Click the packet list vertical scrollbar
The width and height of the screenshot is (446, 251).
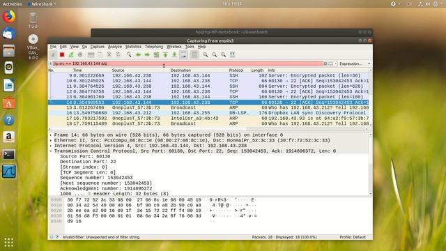coord(371,97)
